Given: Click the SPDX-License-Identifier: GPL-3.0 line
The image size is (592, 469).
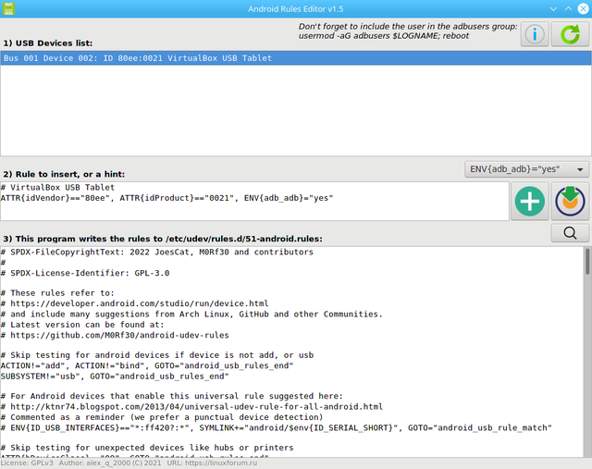Looking at the screenshot, I should click(x=85, y=273).
